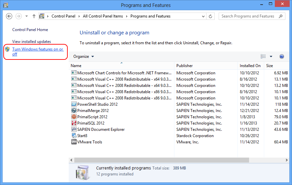The image size is (292, 185).
Task: Click the VMware Tools icon
Action: click(x=74, y=142)
